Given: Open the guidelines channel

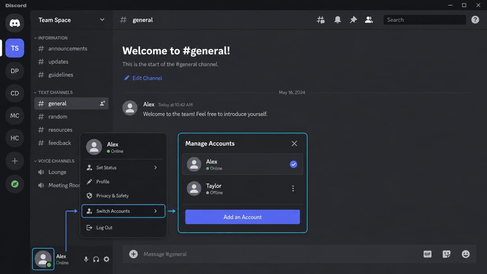Looking at the screenshot, I should click(71, 74).
